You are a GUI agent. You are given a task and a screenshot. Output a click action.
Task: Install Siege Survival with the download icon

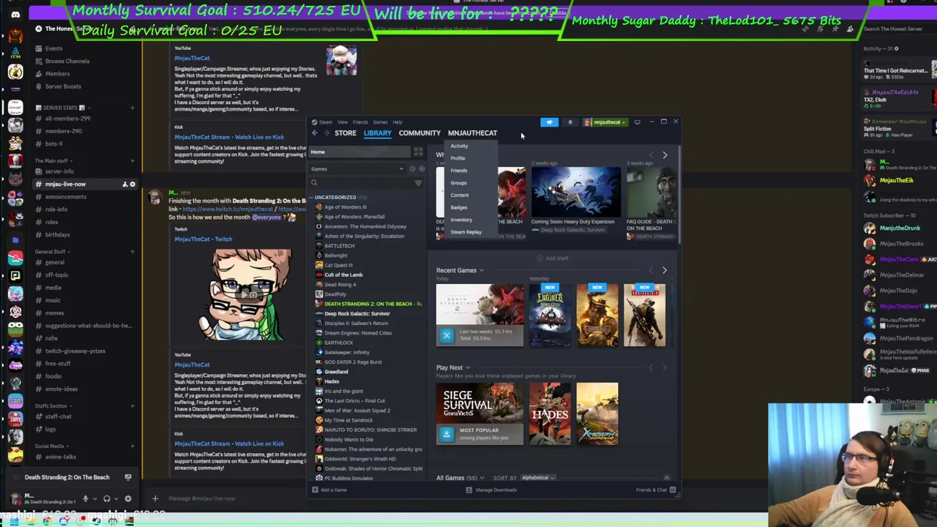click(x=447, y=434)
